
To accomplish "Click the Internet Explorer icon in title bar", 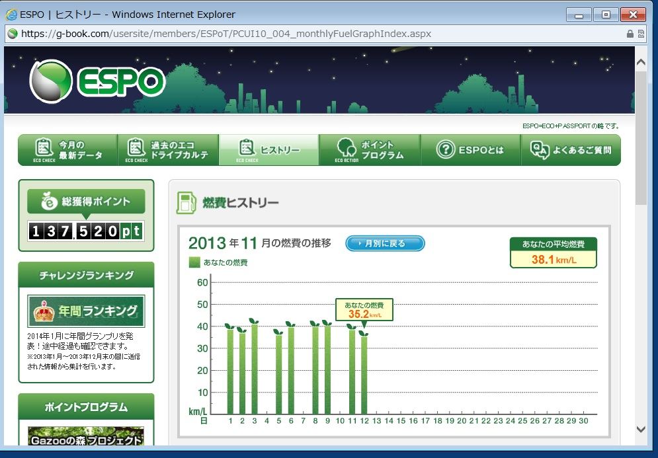I will [x=11, y=15].
